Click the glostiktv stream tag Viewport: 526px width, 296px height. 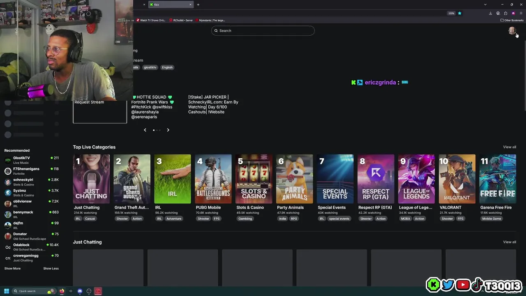150,67
